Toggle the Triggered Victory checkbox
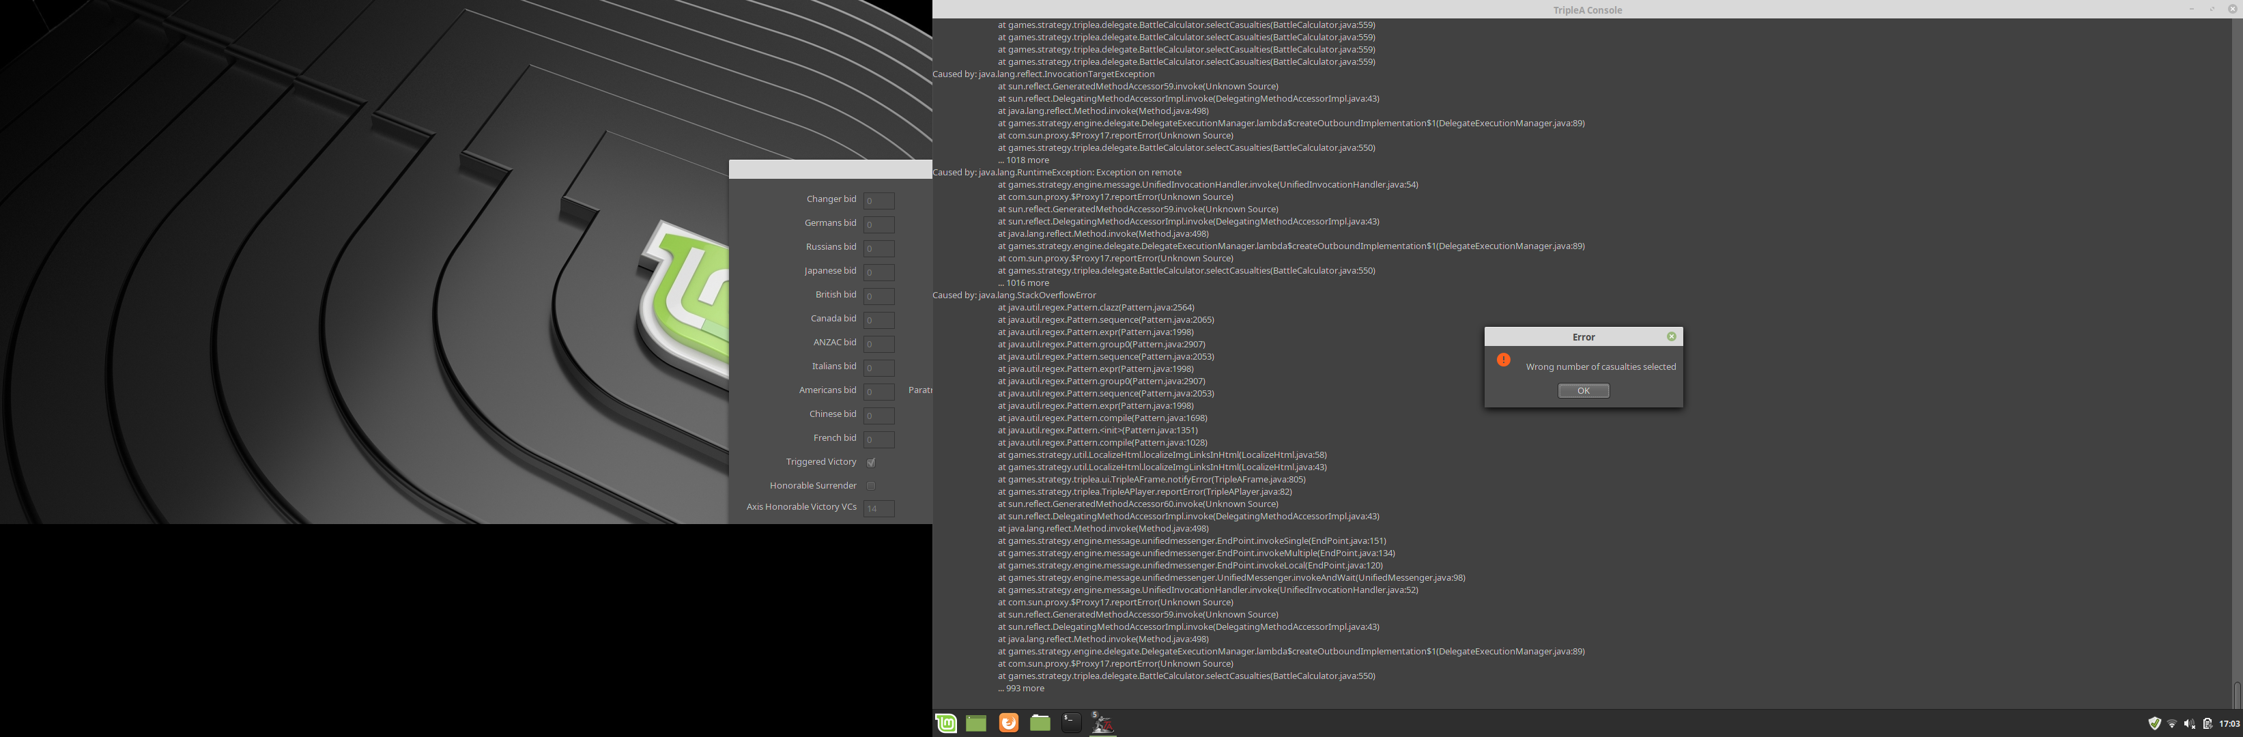 coord(871,462)
